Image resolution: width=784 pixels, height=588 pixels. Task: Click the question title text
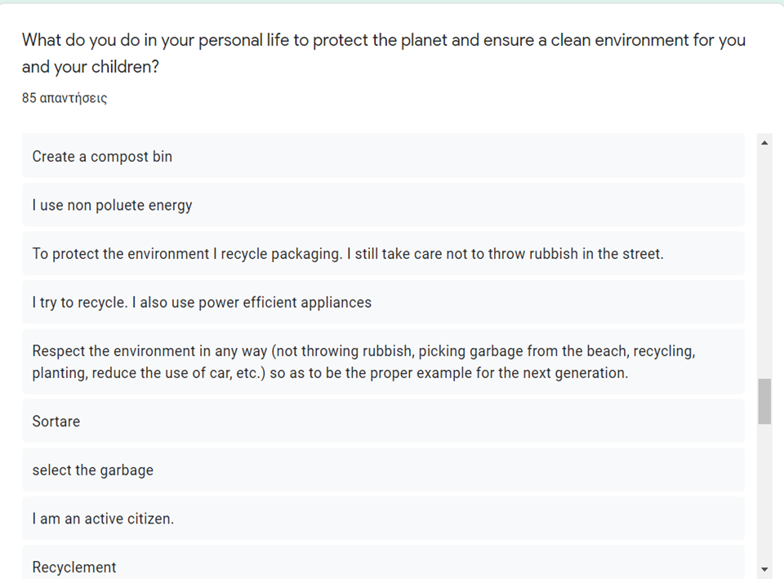point(327,40)
